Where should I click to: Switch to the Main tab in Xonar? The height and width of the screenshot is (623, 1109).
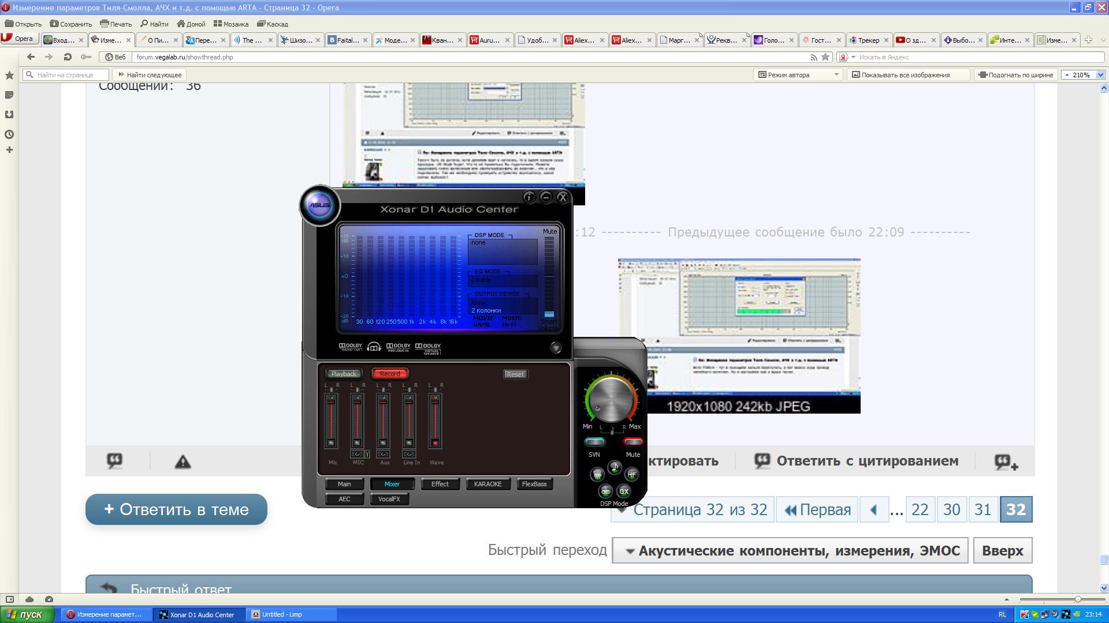click(x=344, y=484)
